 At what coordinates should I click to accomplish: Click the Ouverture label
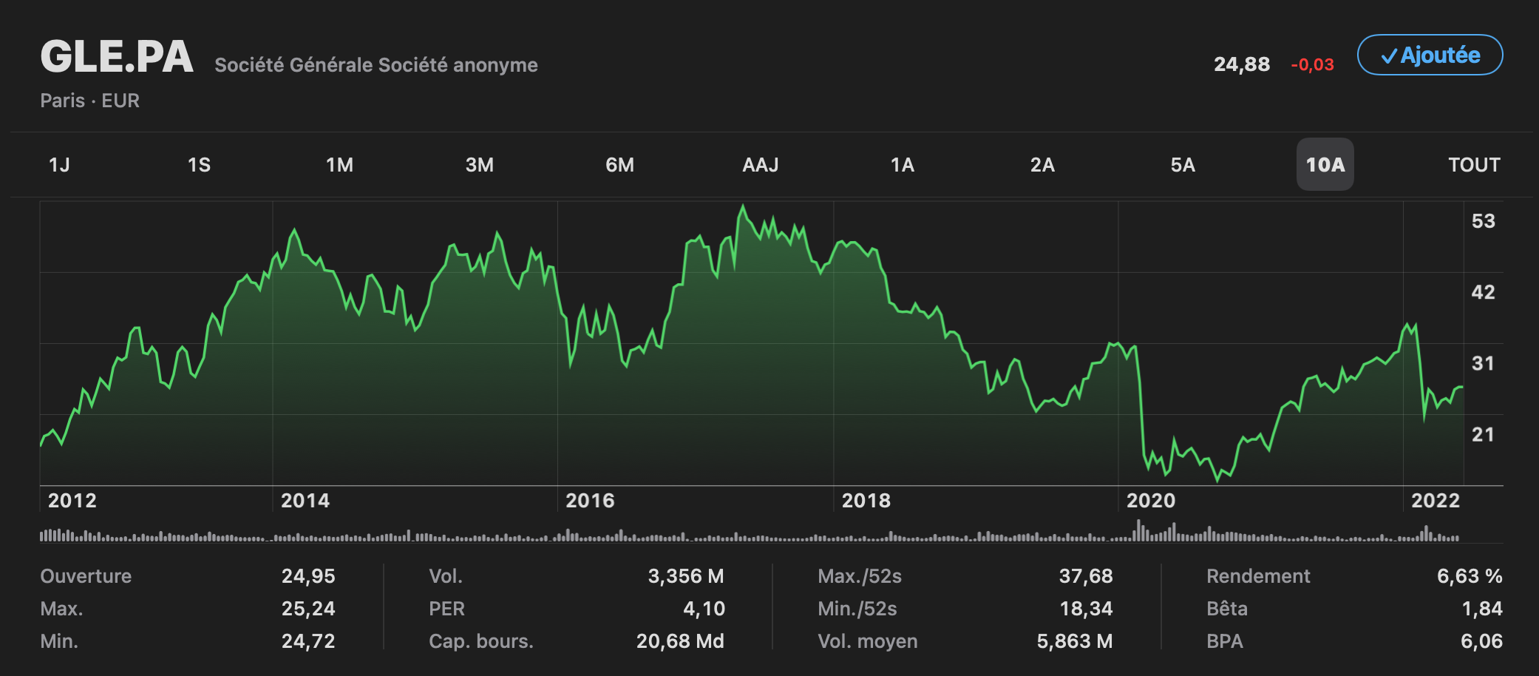point(86,576)
